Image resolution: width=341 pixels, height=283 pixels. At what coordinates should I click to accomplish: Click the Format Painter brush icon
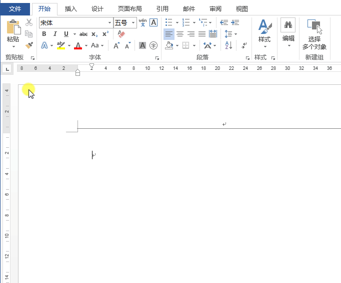[x=28, y=45]
